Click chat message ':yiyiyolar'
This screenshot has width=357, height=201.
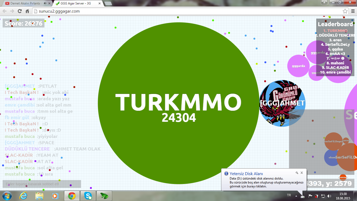click(47, 136)
